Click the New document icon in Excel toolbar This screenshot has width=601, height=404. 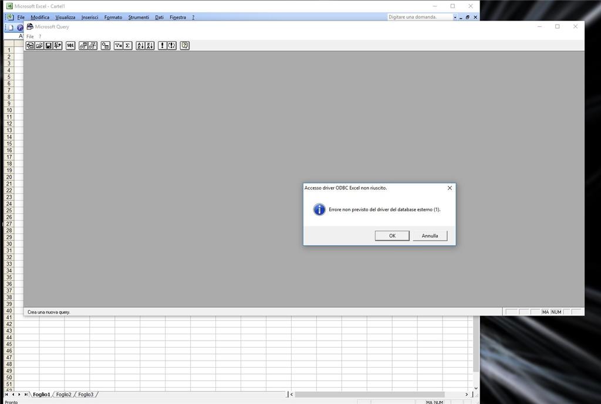pyautogui.click(x=11, y=28)
